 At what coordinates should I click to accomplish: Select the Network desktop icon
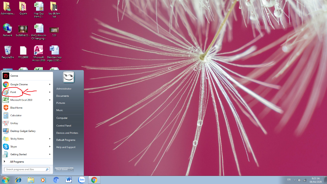tap(8, 30)
